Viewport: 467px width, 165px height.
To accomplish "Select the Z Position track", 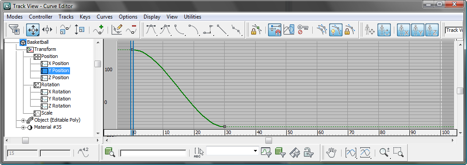I will coord(58,77).
